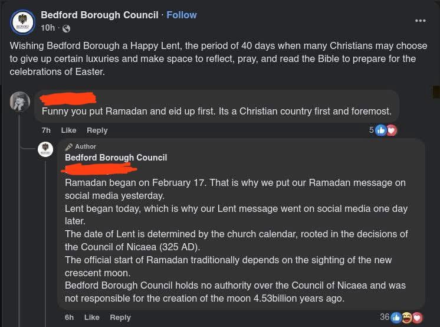Click the heart reaction icon on first comment
440x327 pixels.
pyautogui.click(x=391, y=130)
